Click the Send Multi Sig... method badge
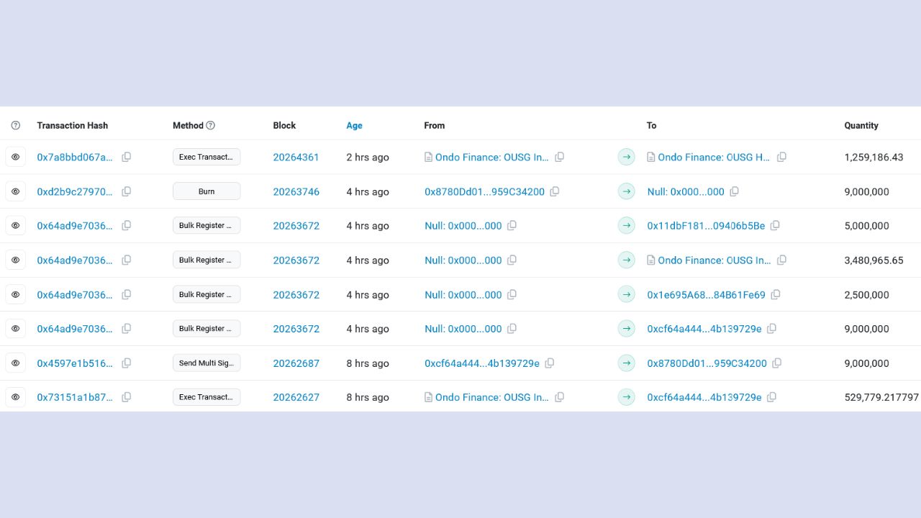The image size is (921, 518). pyautogui.click(x=207, y=363)
